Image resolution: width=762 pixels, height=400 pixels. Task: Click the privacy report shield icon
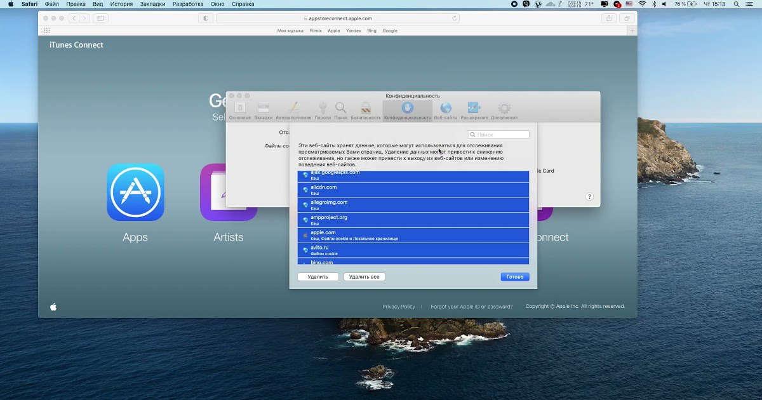tap(205, 18)
